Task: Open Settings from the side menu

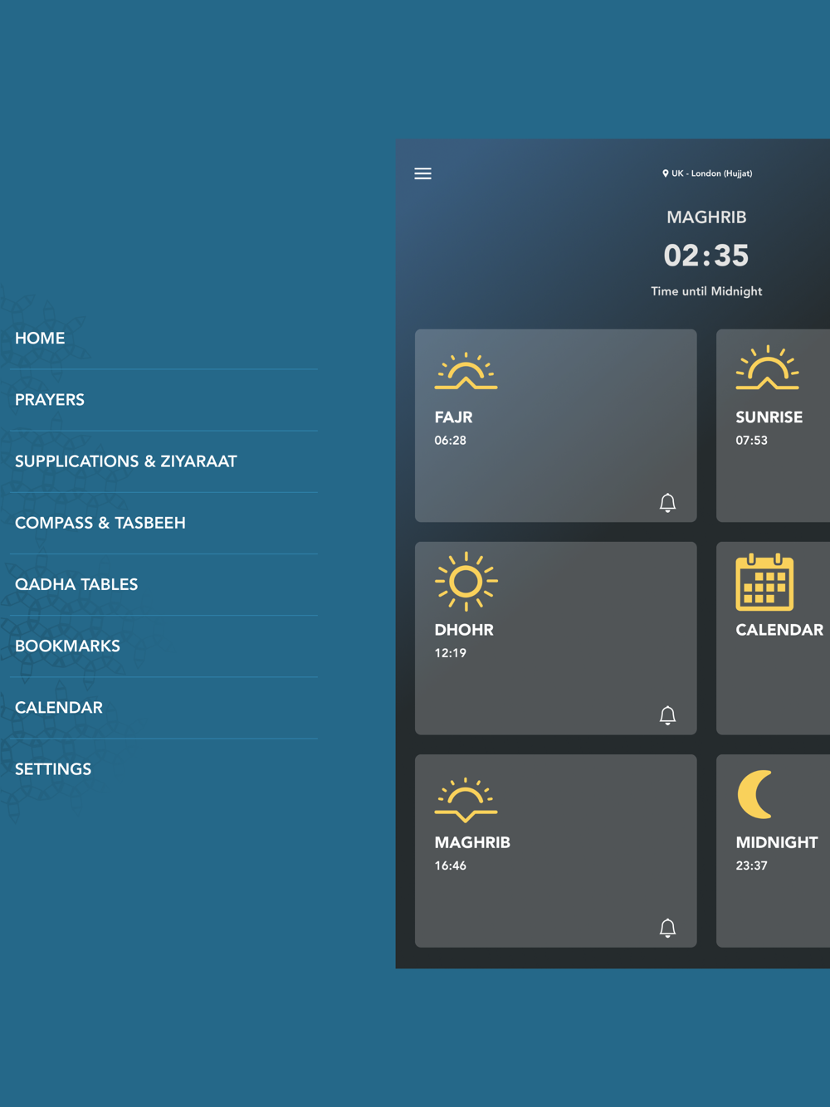Action: [164, 769]
